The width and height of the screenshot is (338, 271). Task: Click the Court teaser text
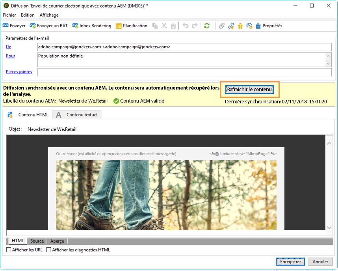[x=116, y=154]
